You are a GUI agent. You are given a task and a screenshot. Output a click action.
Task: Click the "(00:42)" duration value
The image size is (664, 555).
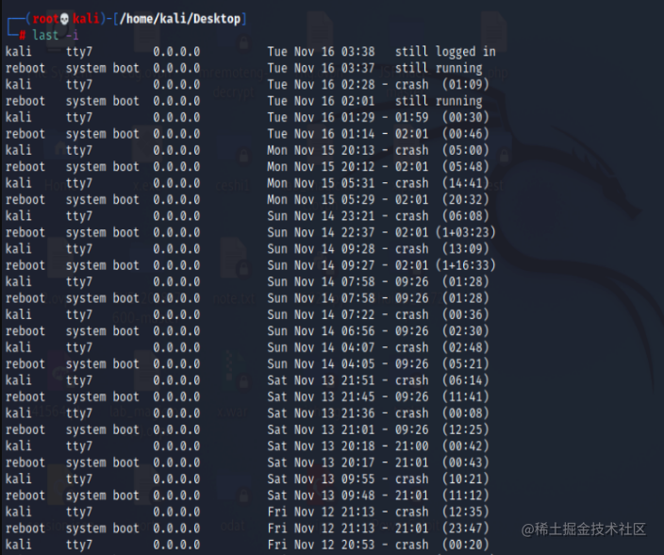[x=465, y=446]
